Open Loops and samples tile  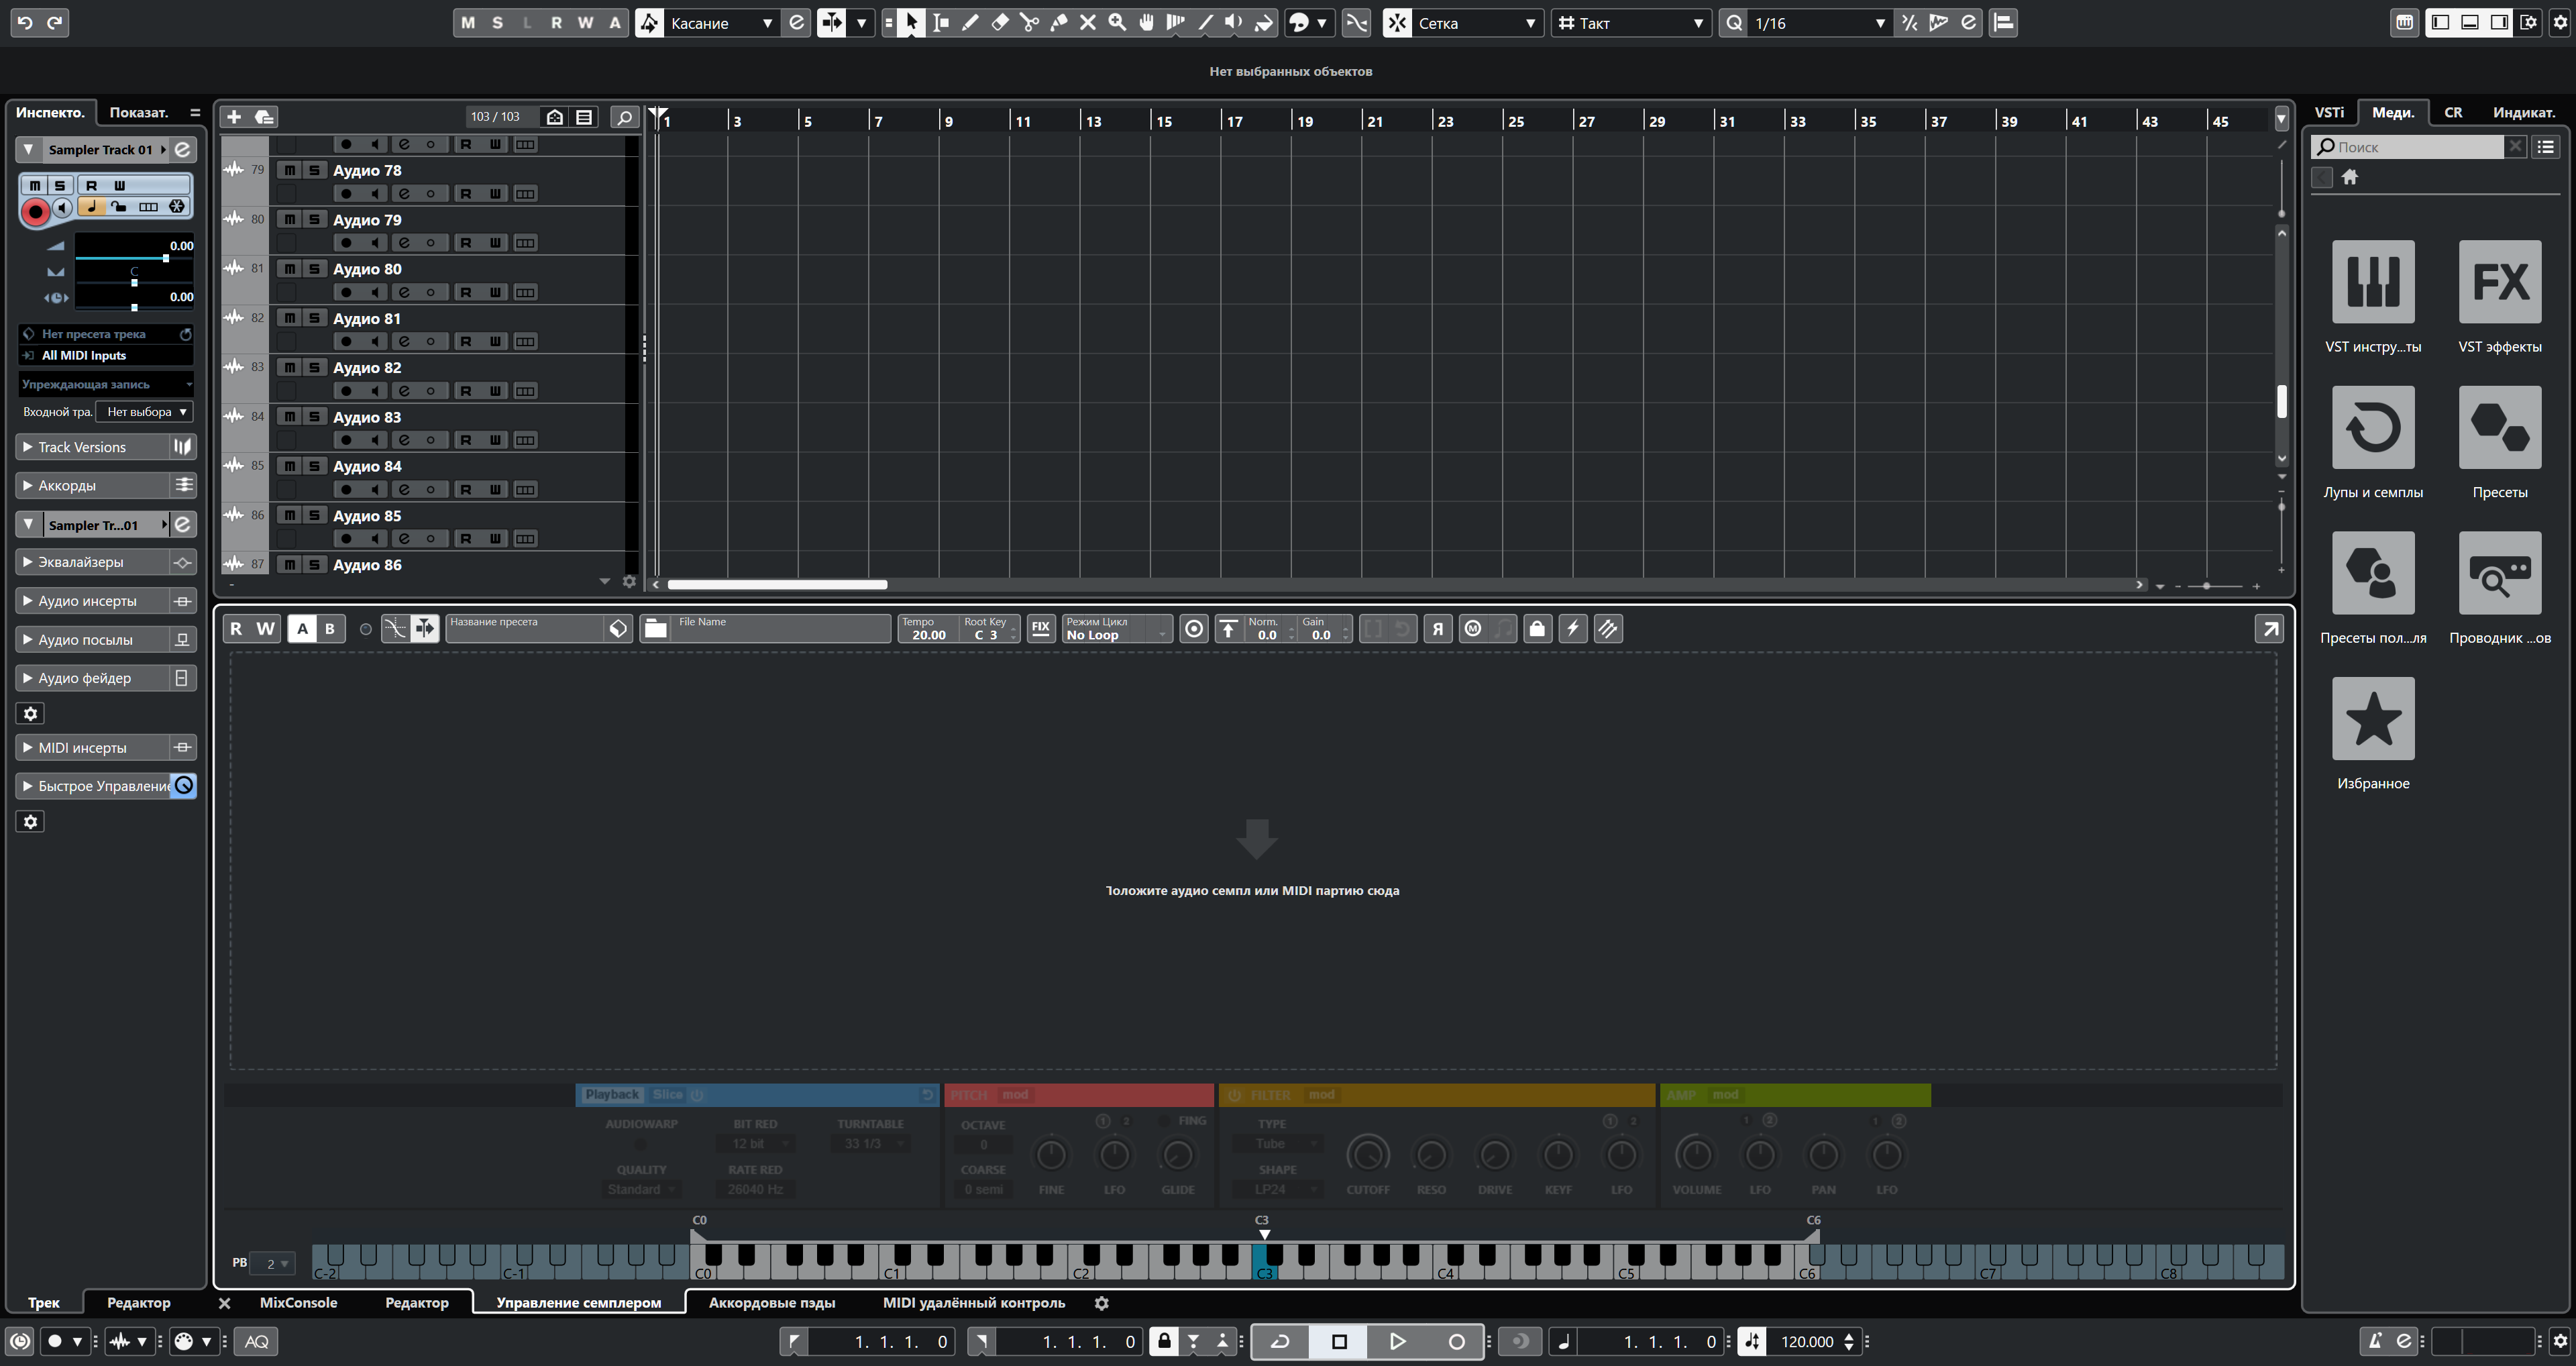[x=2372, y=427]
